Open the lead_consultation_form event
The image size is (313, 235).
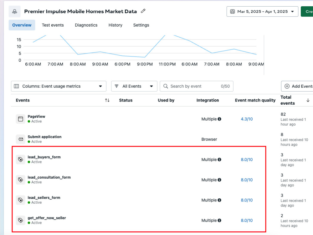click(x=49, y=177)
